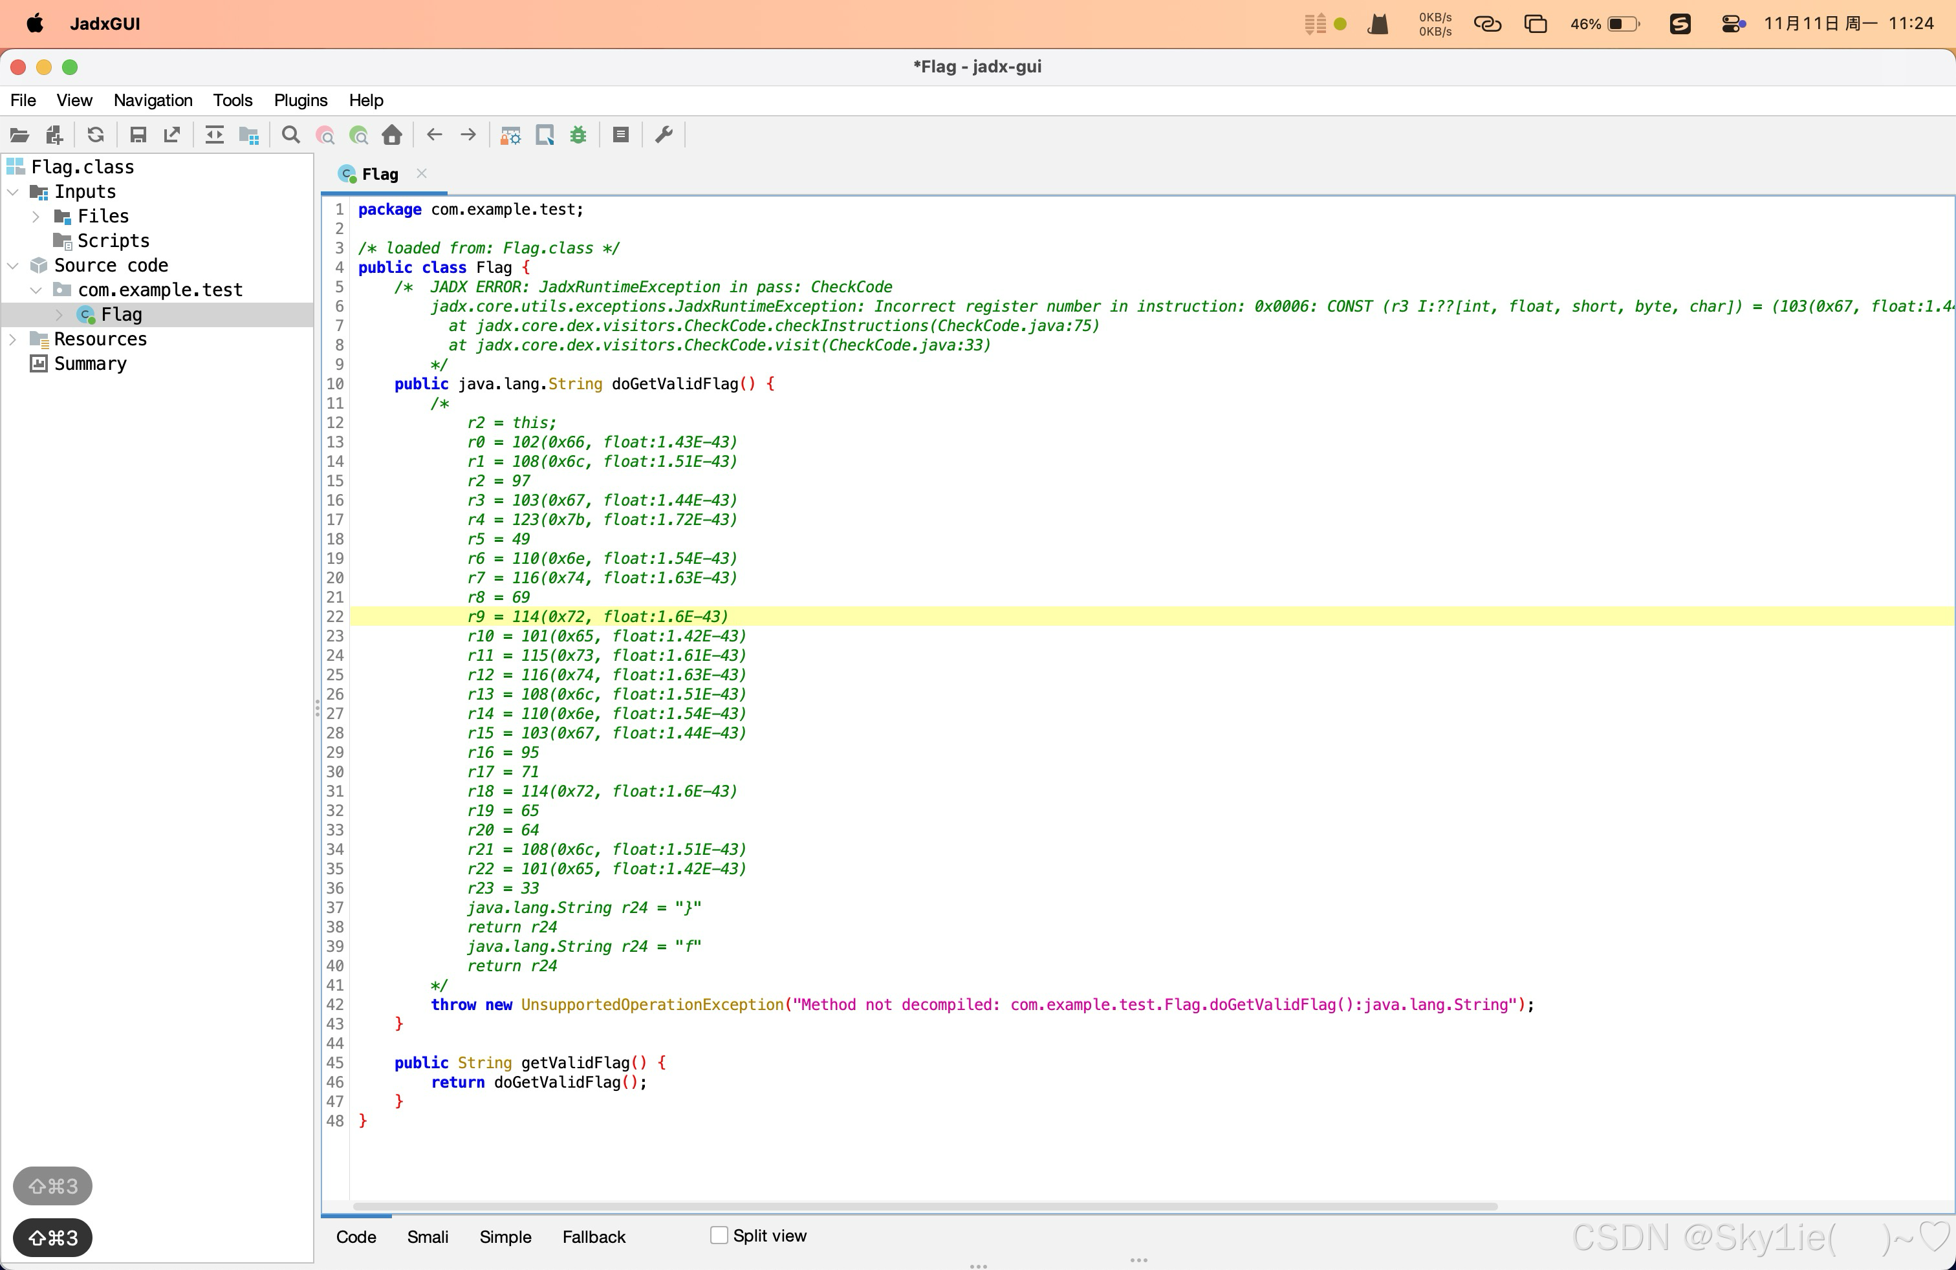Image resolution: width=1956 pixels, height=1270 pixels.
Task: Select the Fallback view button
Action: point(593,1236)
